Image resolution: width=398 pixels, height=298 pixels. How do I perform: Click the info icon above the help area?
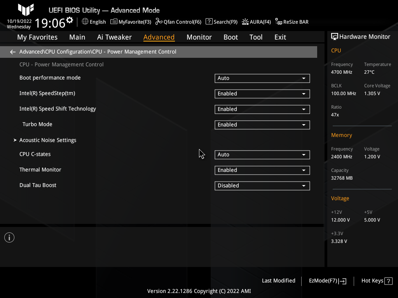pos(9,237)
